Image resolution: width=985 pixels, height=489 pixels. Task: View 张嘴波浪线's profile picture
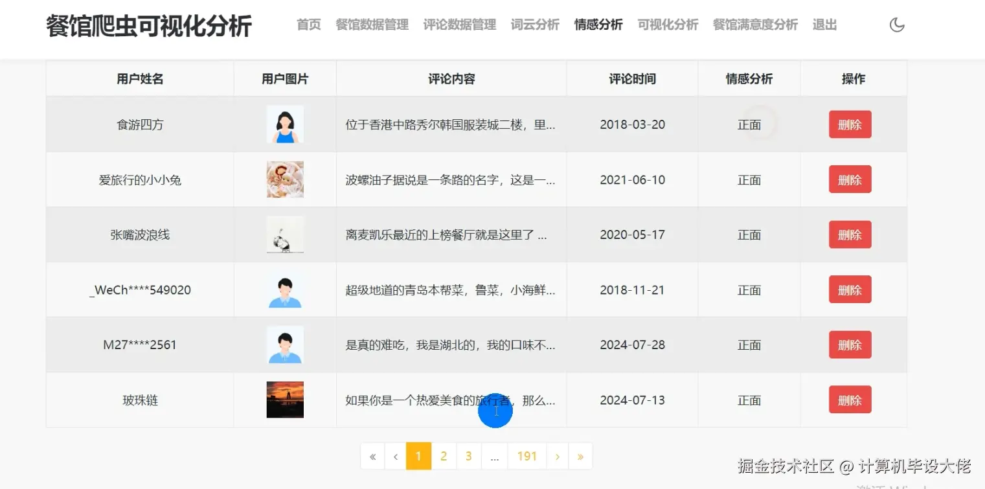pos(285,234)
